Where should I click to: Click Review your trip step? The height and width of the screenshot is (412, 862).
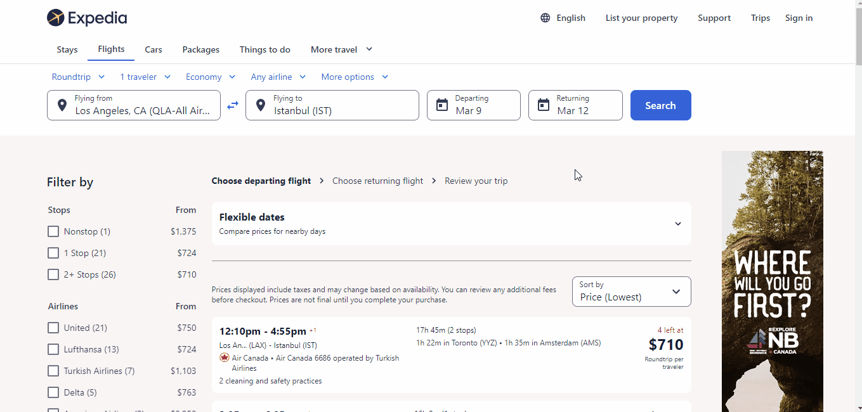pyautogui.click(x=476, y=181)
